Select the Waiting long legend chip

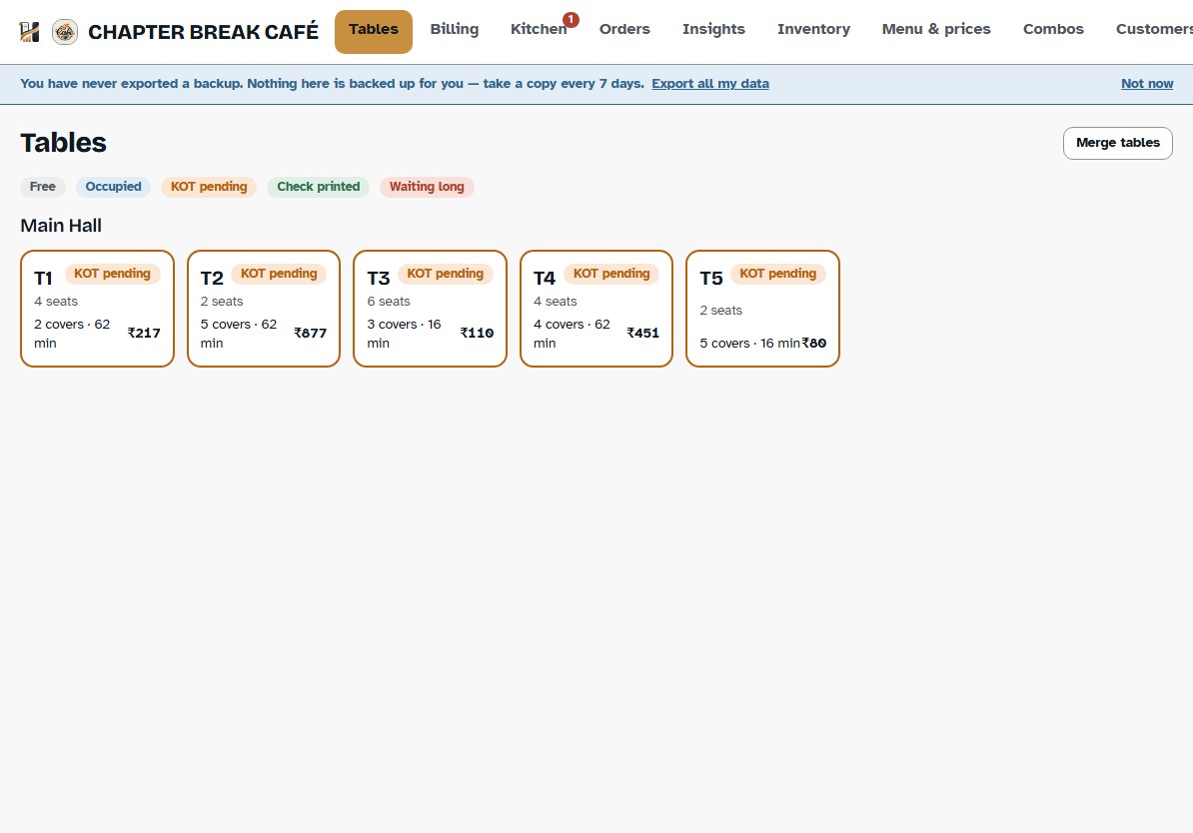[x=427, y=187]
